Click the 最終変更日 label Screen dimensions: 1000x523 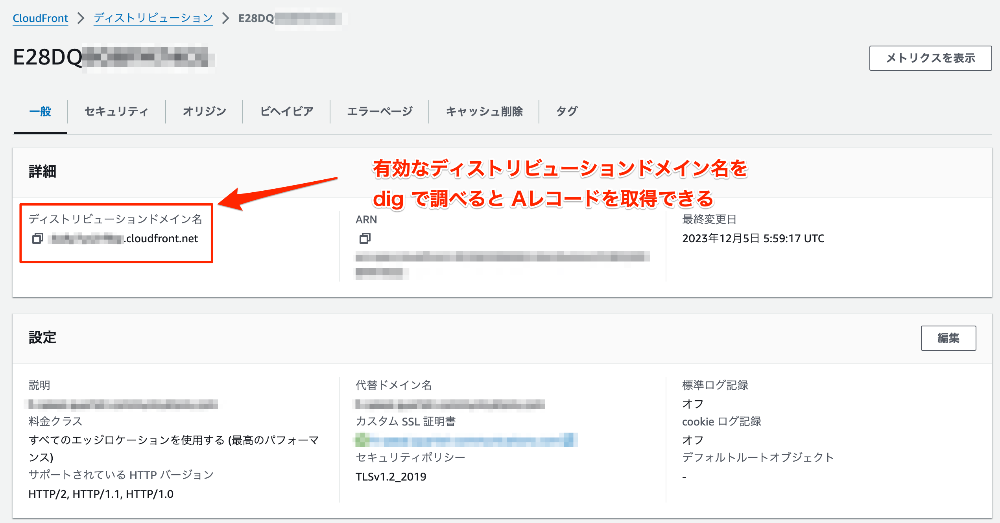pyautogui.click(x=709, y=219)
